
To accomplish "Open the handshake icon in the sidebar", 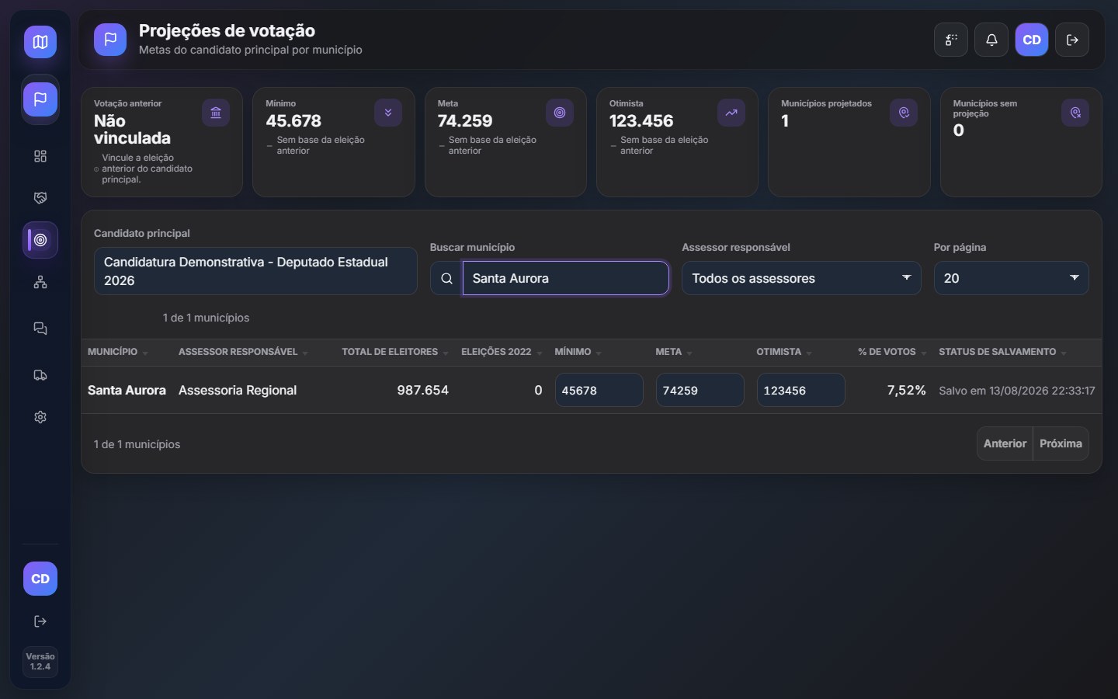I will [x=40, y=198].
